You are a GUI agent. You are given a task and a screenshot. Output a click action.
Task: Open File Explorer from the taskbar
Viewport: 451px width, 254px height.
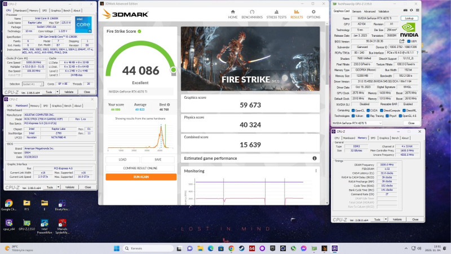pyautogui.click(x=200, y=248)
